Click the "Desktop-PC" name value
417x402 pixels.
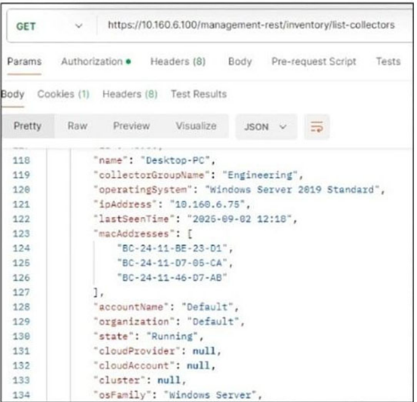pyautogui.click(x=176, y=160)
